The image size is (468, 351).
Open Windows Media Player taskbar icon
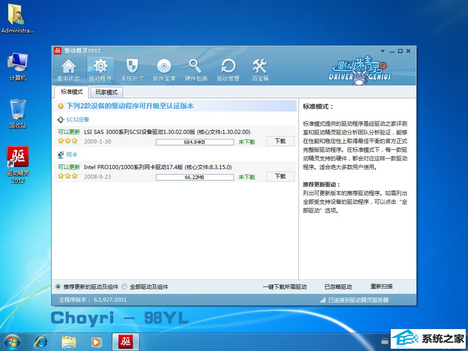[x=96, y=342]
